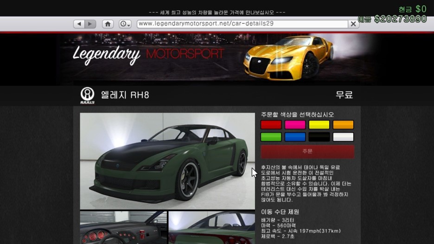Select the green color swatch

[x=271, y=137]
